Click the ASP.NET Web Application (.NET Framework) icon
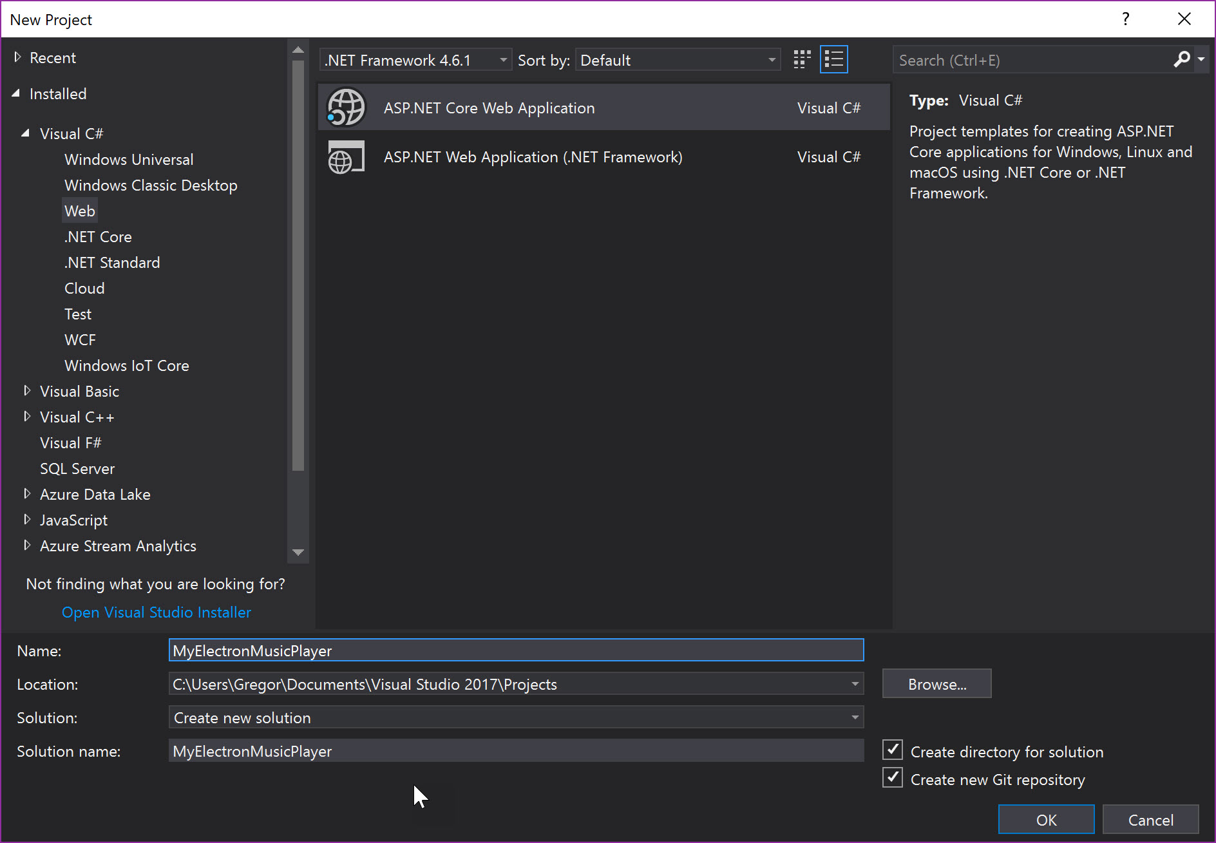Viewport: 1216px width, 843px height. [x=347, y=157]
